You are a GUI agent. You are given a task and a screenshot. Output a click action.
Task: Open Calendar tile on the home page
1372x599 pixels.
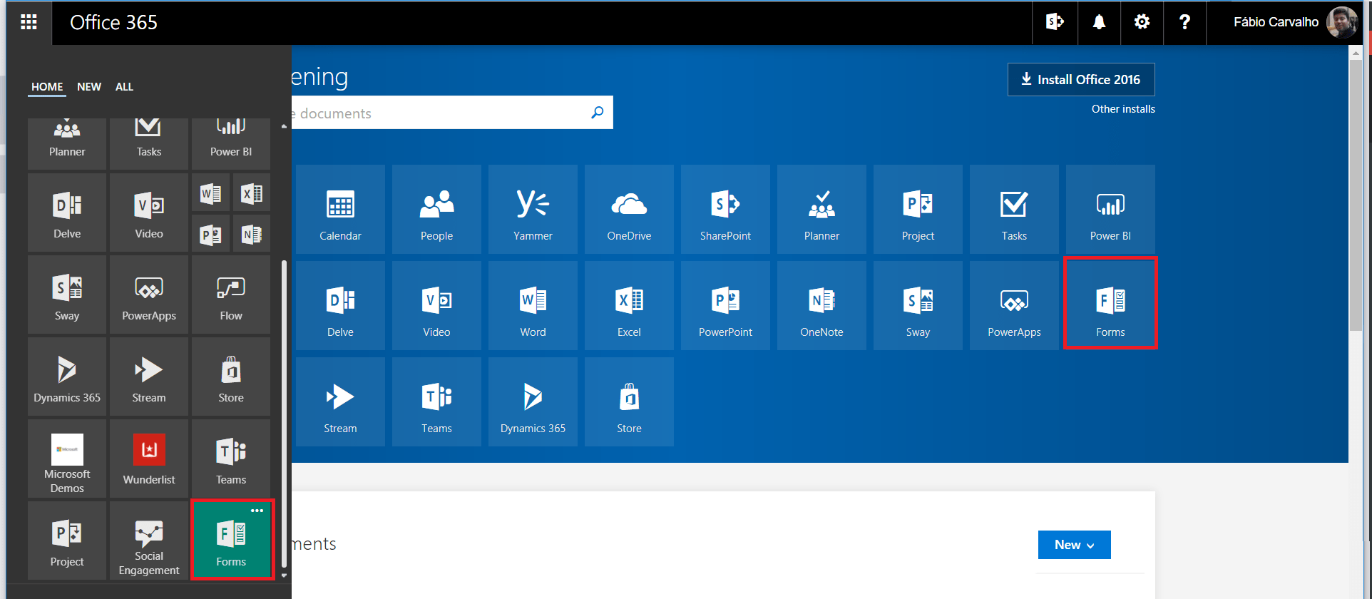tap(340, 209)
